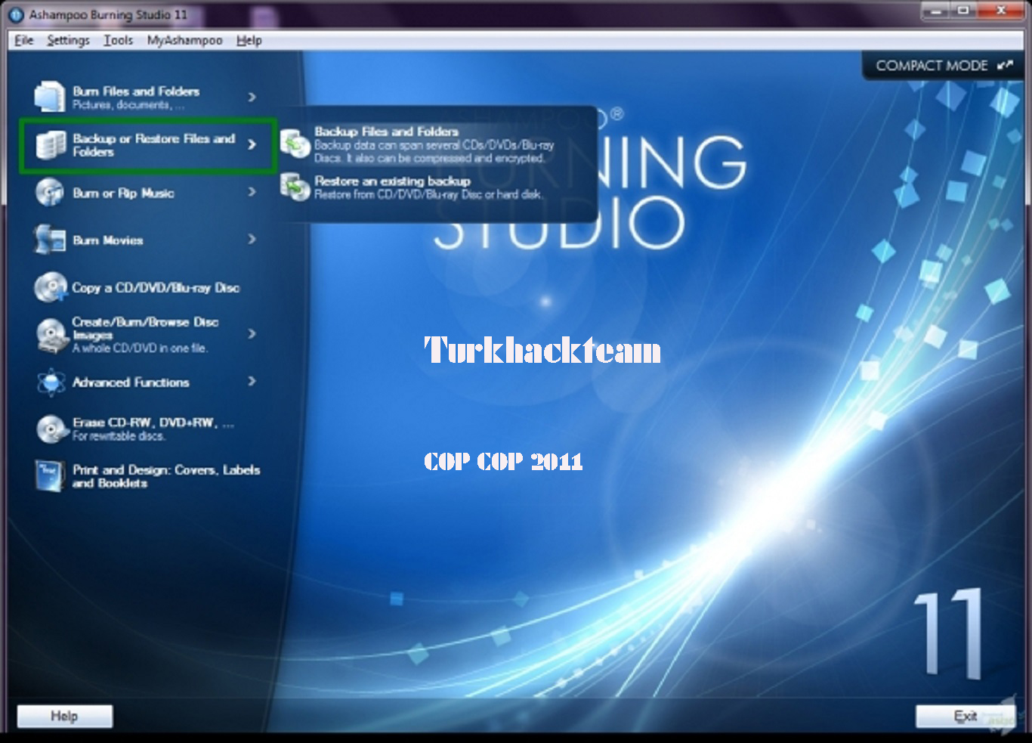Select Erase CD-RW, DVD+RW label
This screenshot has width=1032, height=743.
(x=153, y=423)
